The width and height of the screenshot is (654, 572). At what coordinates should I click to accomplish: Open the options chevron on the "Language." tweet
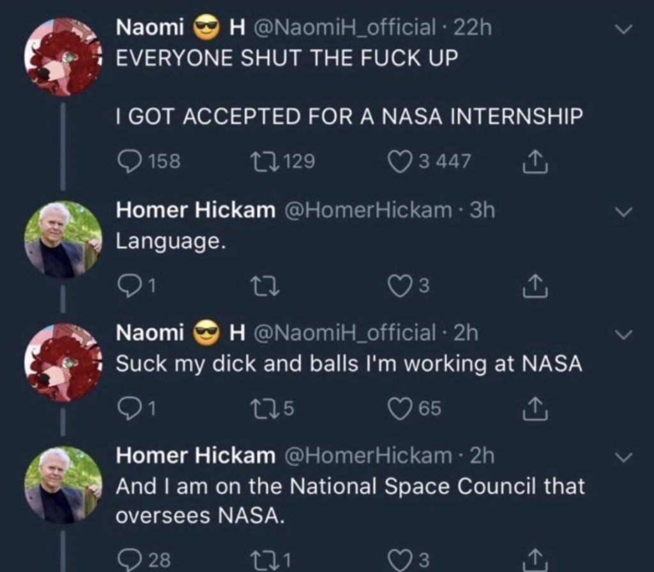point(624,212)
